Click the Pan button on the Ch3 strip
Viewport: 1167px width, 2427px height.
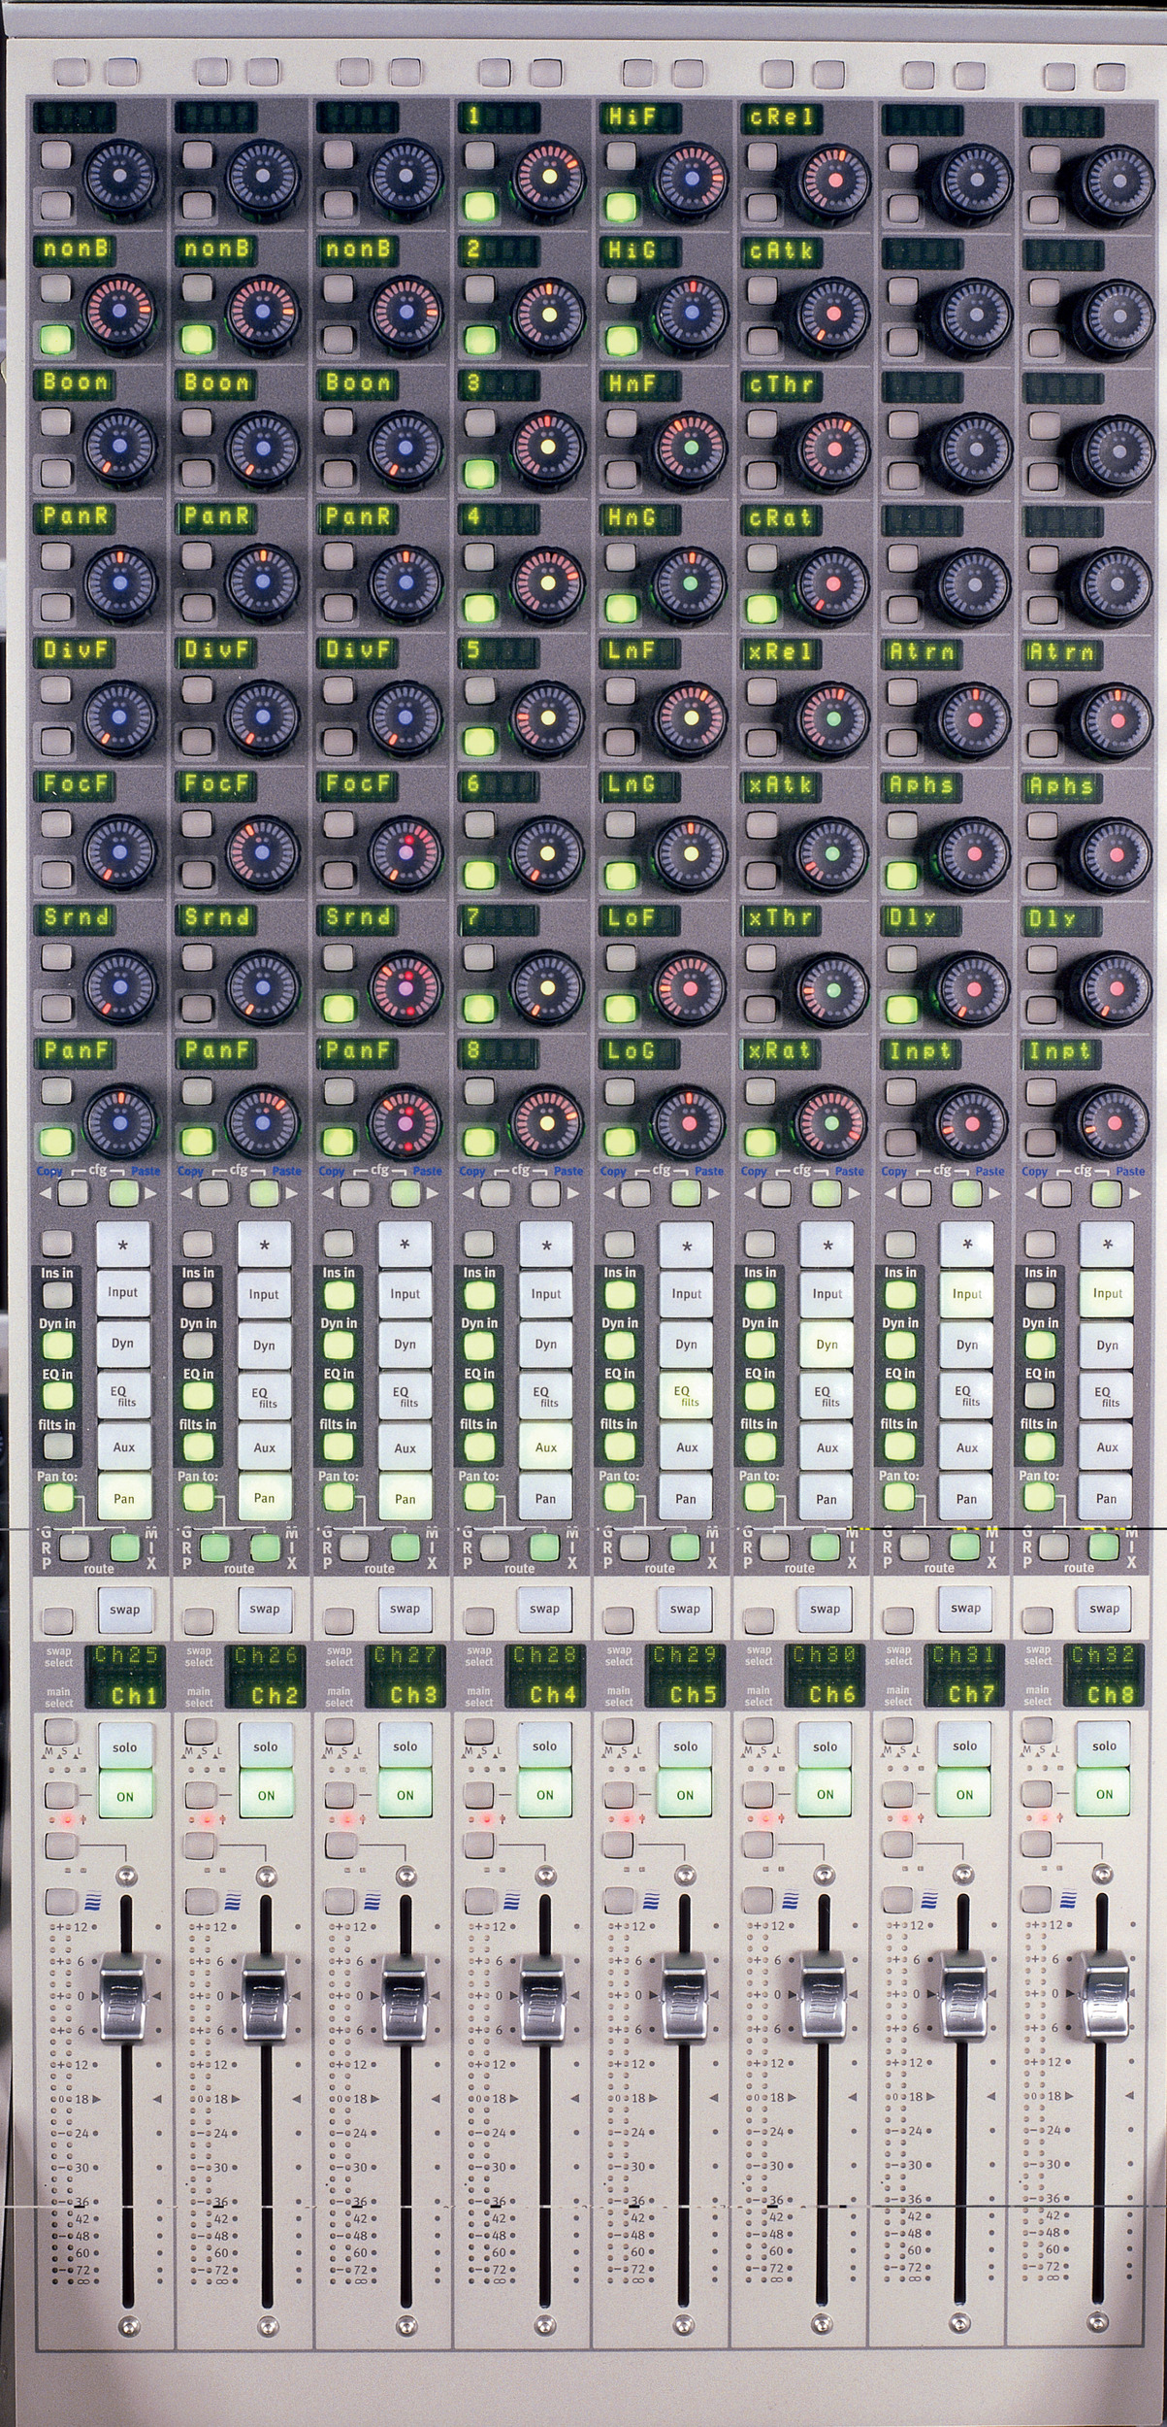point(405,1498)
